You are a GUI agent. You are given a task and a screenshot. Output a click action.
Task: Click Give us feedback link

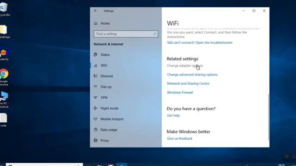[x=179, y=138]
